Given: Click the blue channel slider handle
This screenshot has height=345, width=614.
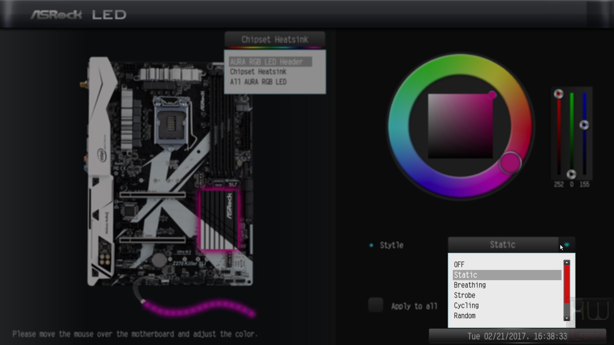Looking at the screenshot, I should click(x=584, y=125).
